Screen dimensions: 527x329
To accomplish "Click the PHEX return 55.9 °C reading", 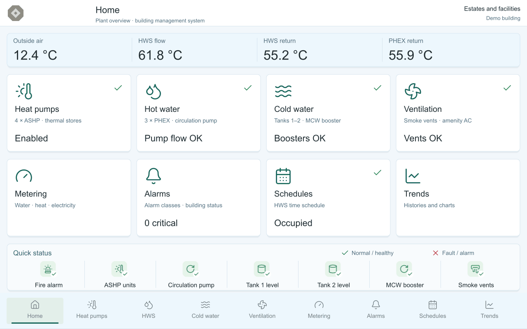I will tap(410, 55).
